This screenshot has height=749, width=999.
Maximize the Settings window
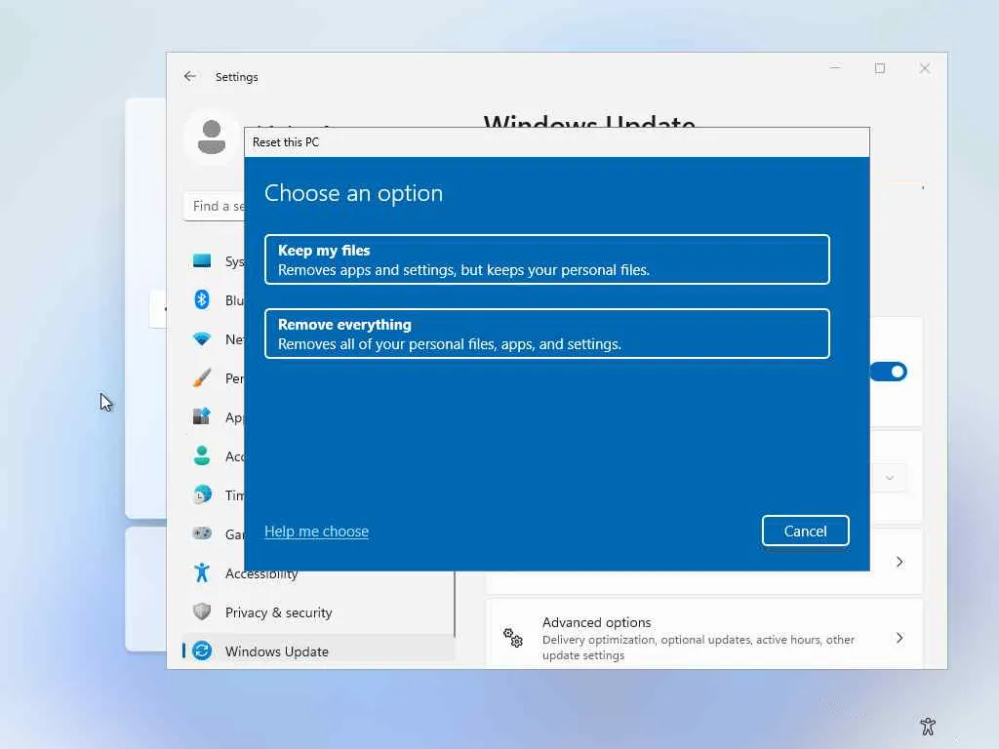[x=880, y=68]
